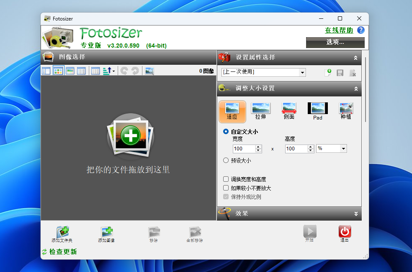Create a new profile with the add-profile icon
This screenshot has height=272, width=412.
point(328,73)
